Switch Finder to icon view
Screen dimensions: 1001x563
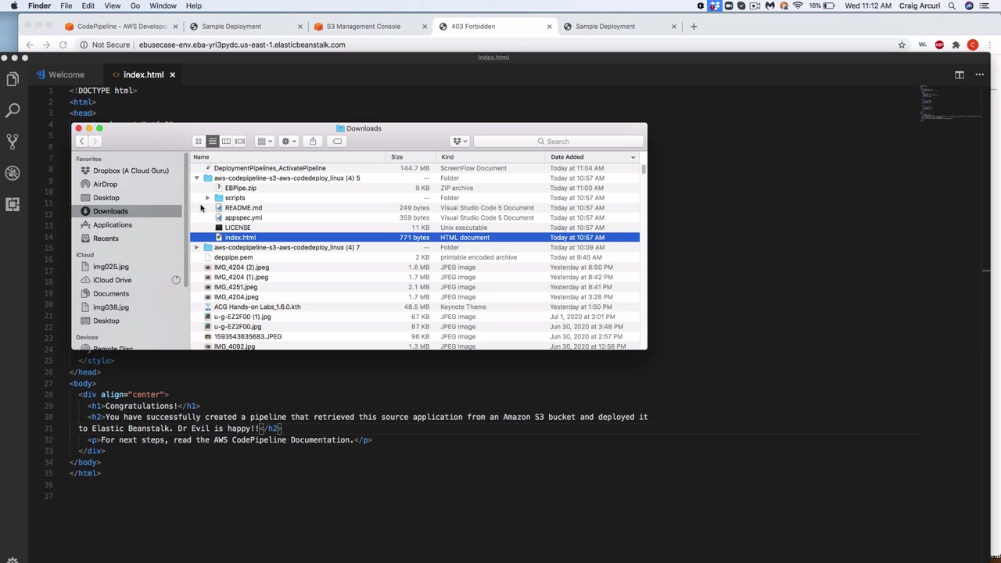(199, 142)
